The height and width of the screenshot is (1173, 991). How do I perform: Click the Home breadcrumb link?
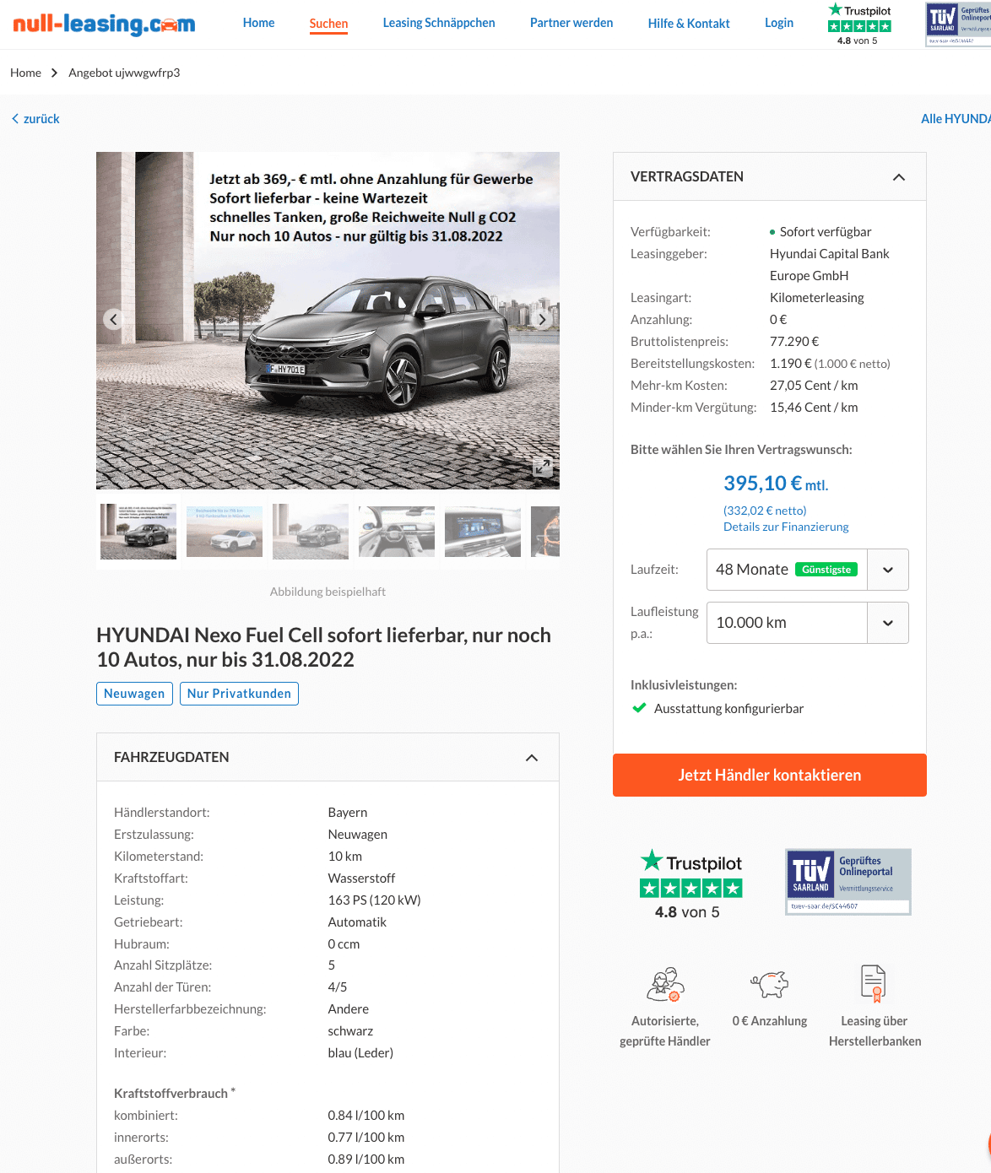(25, 73)
